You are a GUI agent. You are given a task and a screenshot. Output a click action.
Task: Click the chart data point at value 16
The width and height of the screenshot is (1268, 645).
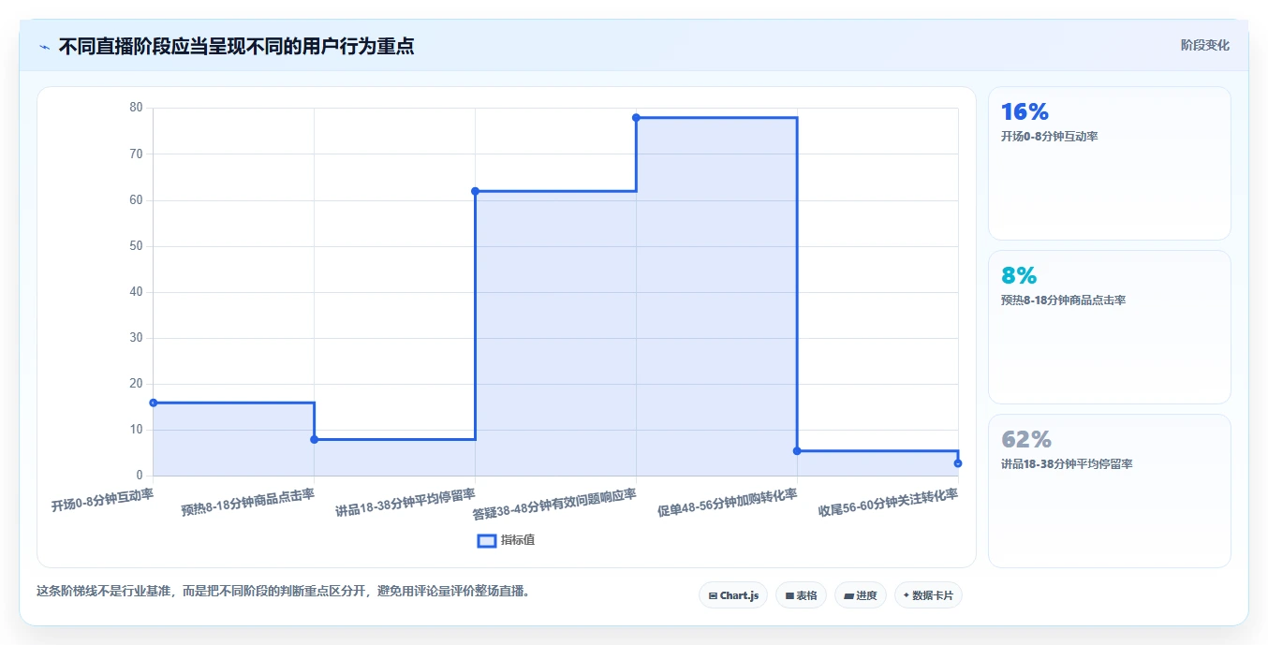pyautogui.click(x=154, y=403)
